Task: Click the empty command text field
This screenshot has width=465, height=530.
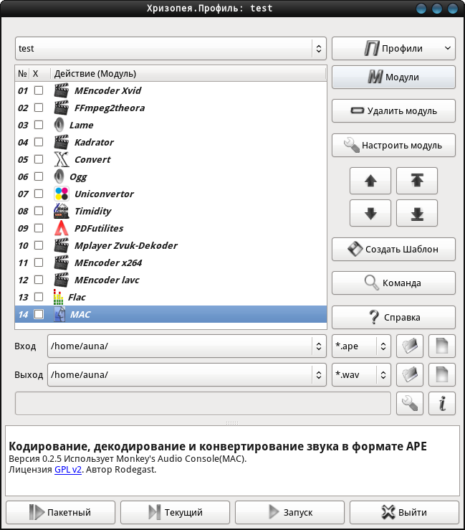Action: 203,403
